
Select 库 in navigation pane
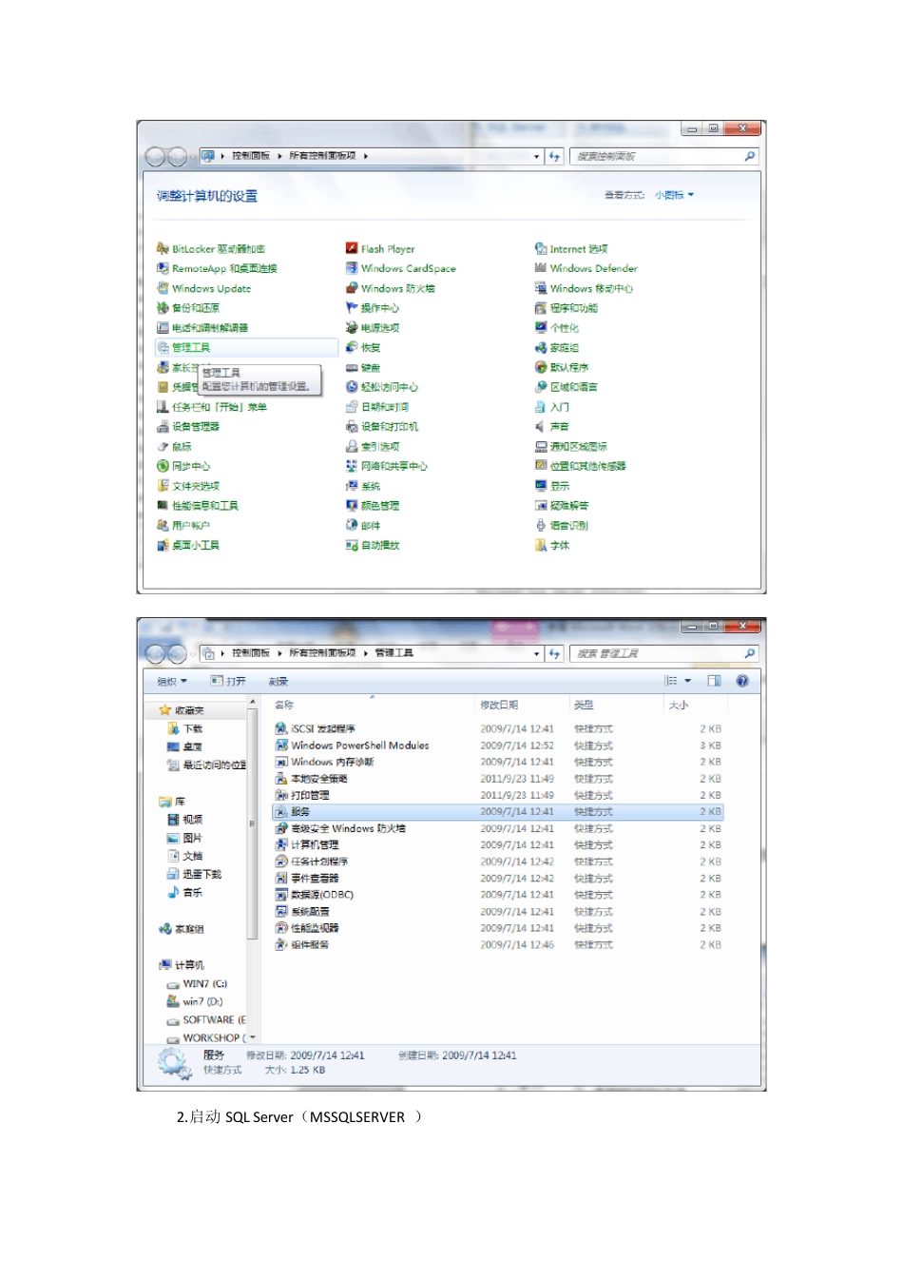pos(173,802)
